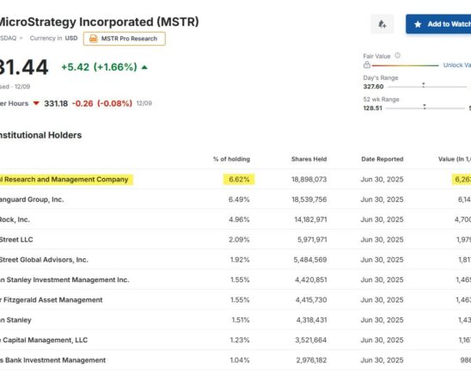Screen dimensions: 471x387
Task: Click the Street Global Advisors, Inc. name
Action: tap(44, 260)
